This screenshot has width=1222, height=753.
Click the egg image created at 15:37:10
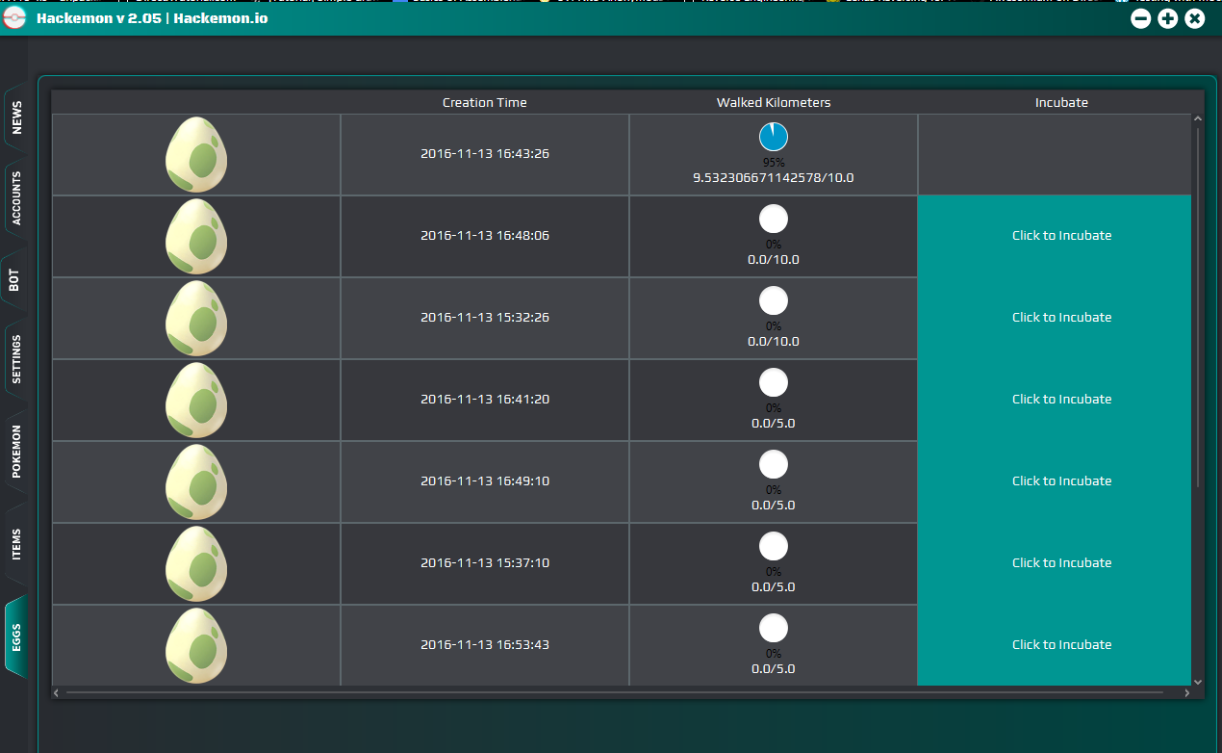(x=196, y=563)
